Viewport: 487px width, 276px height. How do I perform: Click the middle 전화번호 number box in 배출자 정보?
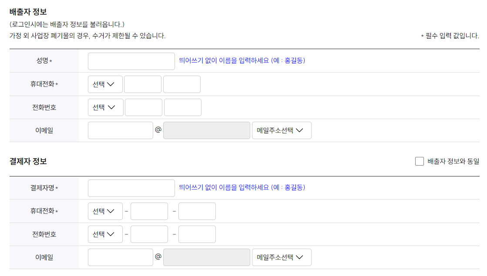pos(143,107)
